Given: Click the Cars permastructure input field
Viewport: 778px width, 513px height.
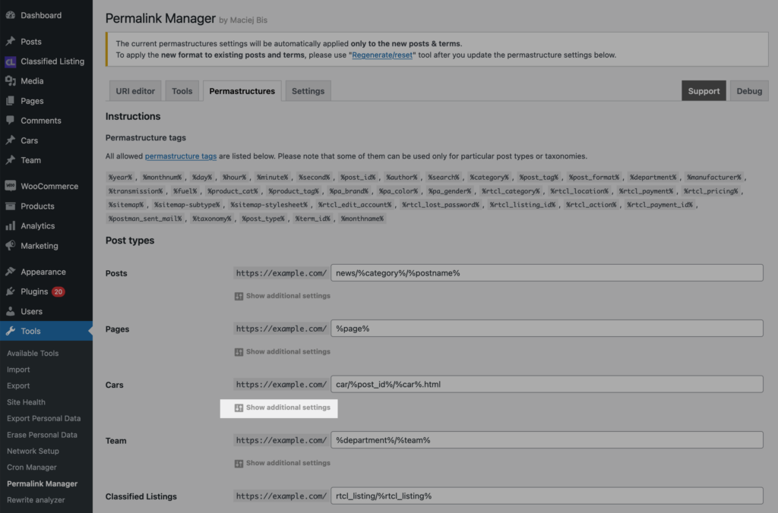Looking at the screenshot, I should pos(547,384).
